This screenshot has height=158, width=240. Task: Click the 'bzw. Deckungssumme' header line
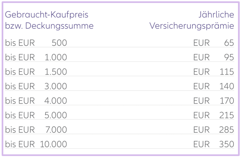click(x=49, y=26)
